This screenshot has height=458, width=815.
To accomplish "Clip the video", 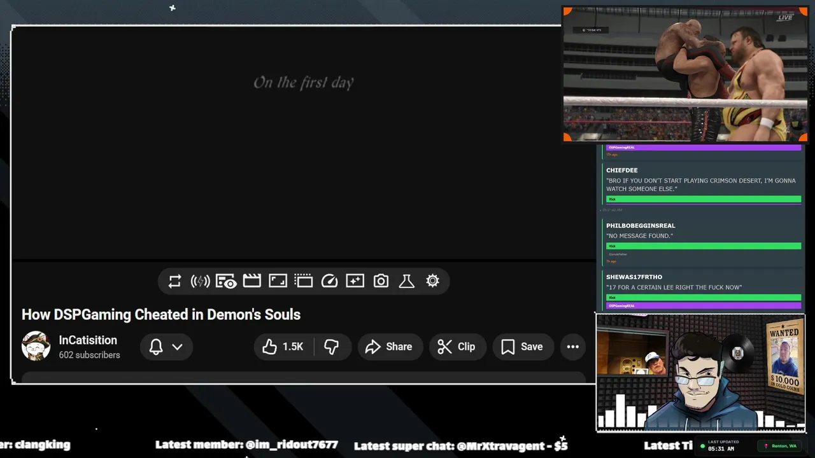I will pyautogui.click(x=457, y=347).
